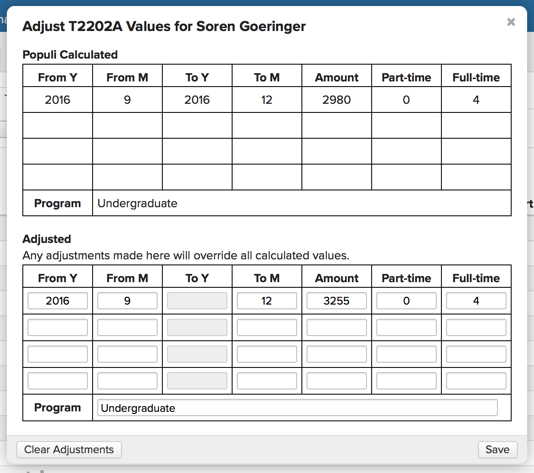Viewport: 534px width, 473px height.
Task: Select the Full-time value 4 in Populi Calculated
Action: 476,100
